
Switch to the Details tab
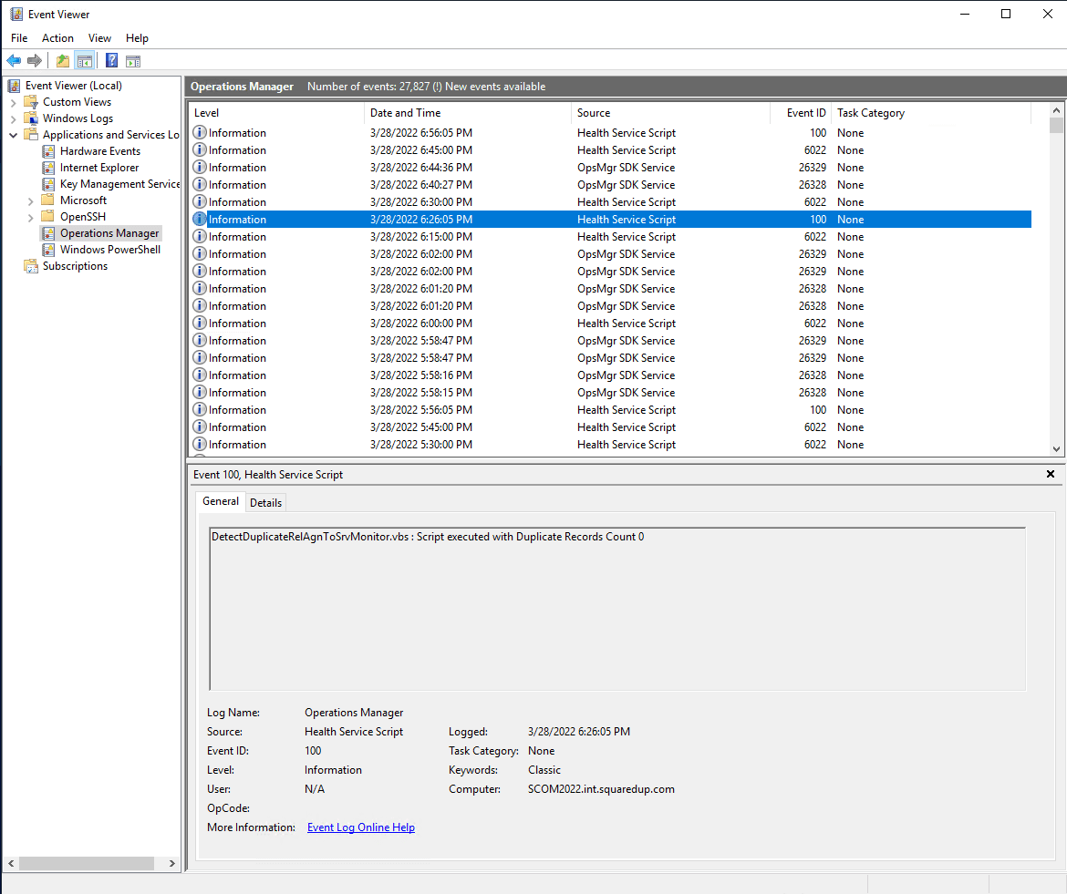(x=265, y=502)
